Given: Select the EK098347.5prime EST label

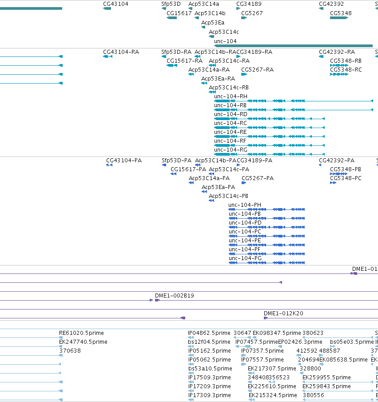Looking at the screenshot, I should (277, 333).
